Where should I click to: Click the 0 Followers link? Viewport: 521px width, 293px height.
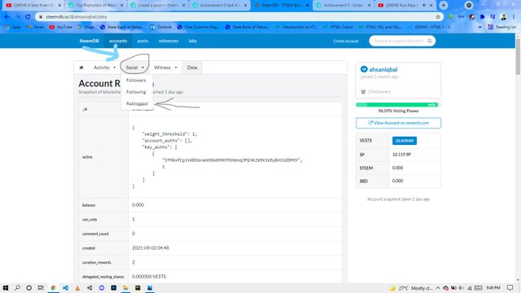coord(379,91)
